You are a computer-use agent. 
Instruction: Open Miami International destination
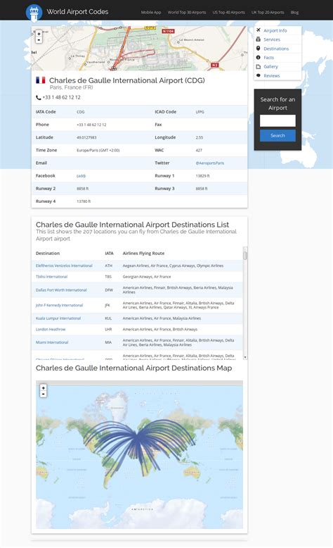pyautogui.click(x=52, y=342)
